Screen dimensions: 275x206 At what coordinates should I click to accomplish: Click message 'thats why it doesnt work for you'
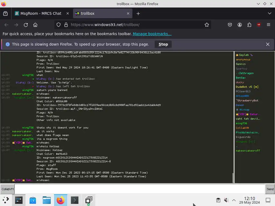62,127
